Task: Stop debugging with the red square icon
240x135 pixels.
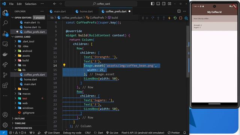Action: click(181, 18)
